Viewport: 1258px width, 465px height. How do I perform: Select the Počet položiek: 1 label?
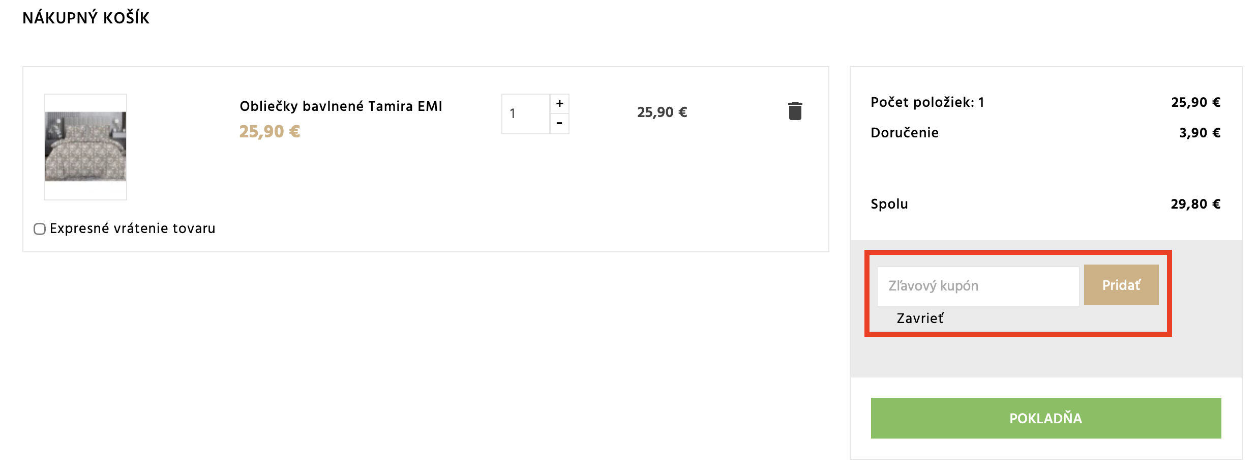927,102
